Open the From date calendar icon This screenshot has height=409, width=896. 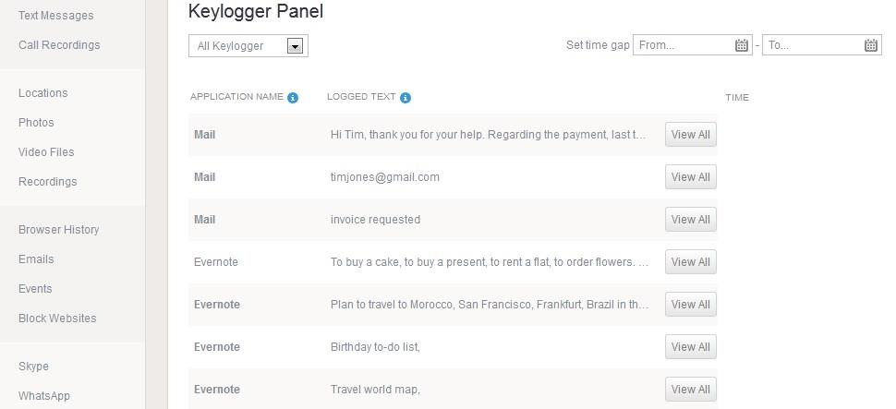[x=741, y=45]
